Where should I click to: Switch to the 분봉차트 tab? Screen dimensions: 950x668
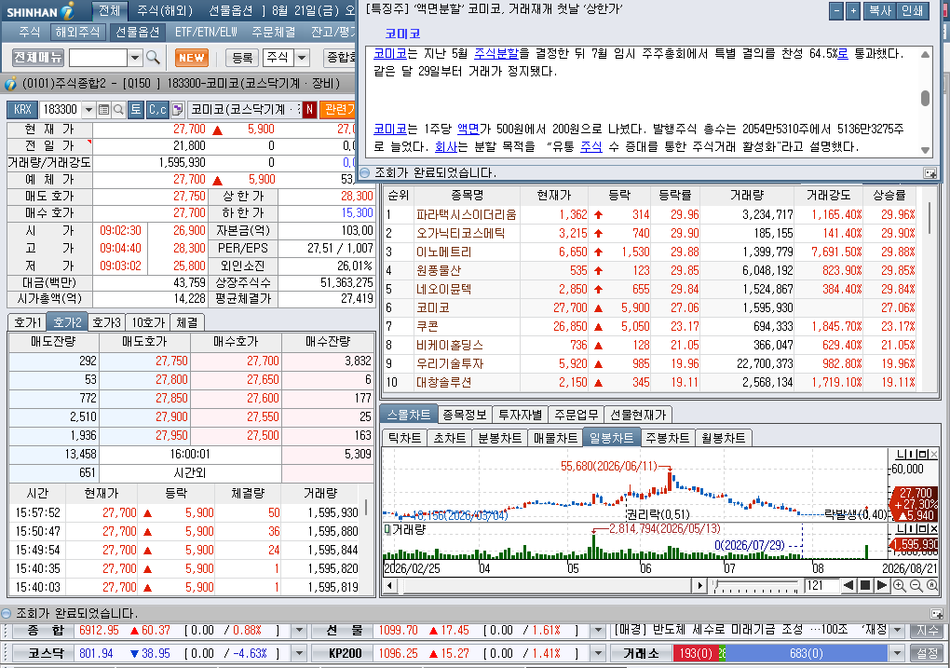pyautogui.click(x=499, y=438)
